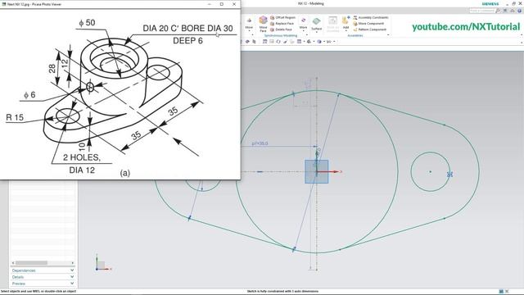Image resolution: width=524 pixels, height=295 pixels.
Task: Click the leftmost More icon in the ribbon
Action: [249, 24]
